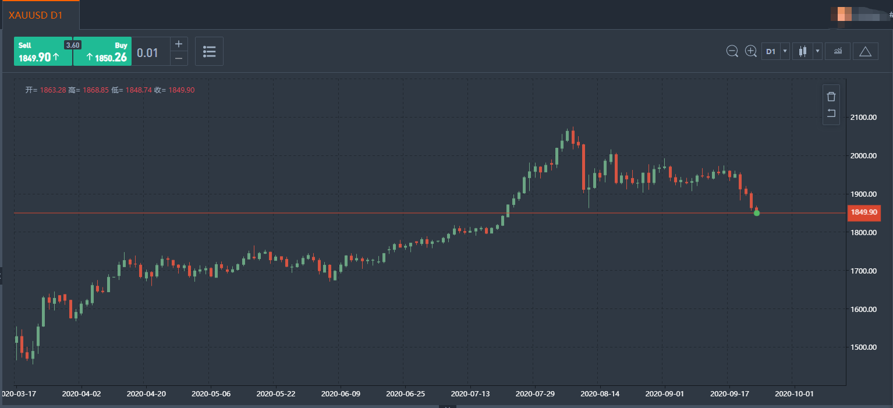Zoom out the chart with the minus magnifier
Viewport: 893px width, 408px height.
[x=732, y=51]
